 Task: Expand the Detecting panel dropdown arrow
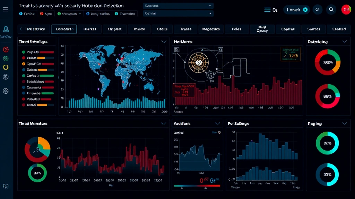point(345,41)
